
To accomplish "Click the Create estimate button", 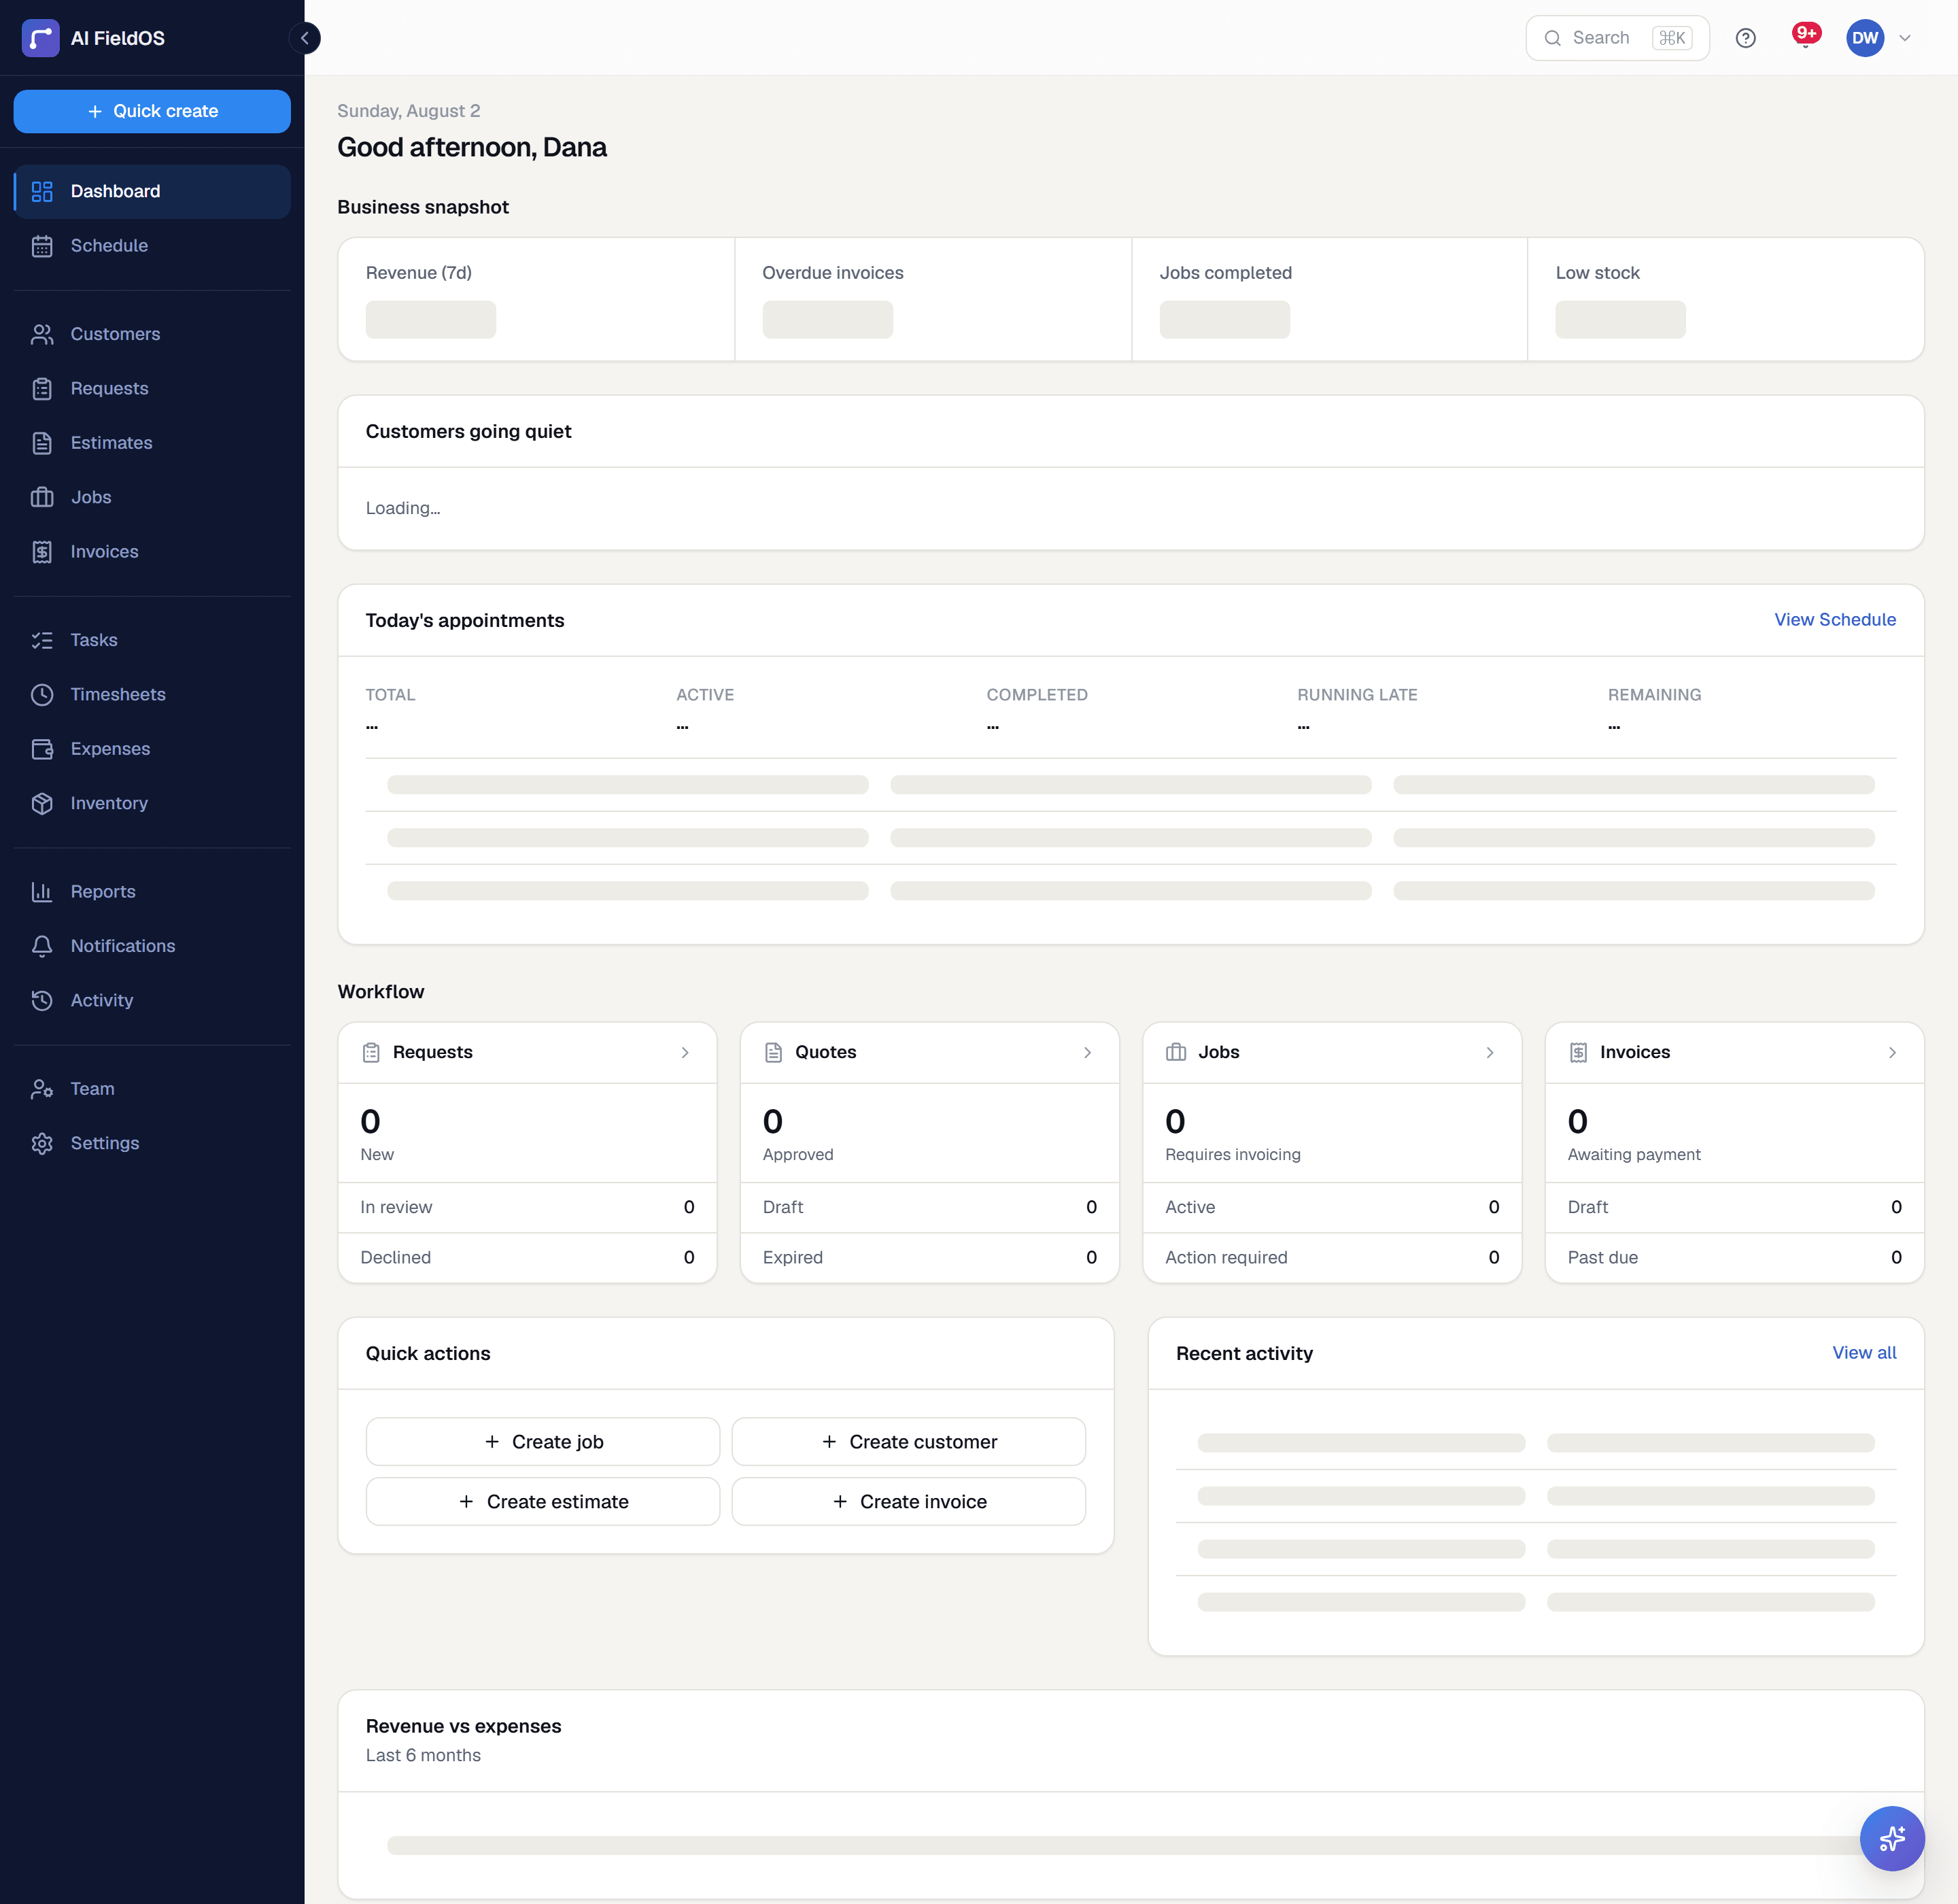I will coord(543,1501).
